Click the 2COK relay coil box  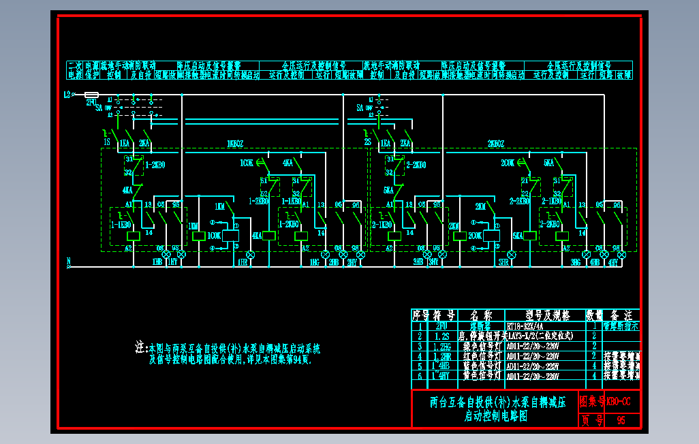click(x=492, y=236)
